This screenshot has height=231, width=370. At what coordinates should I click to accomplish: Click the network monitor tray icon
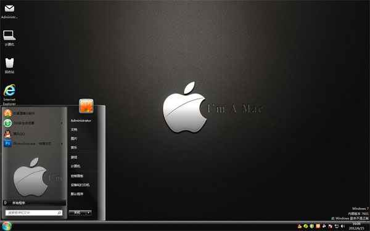point(337,226)
